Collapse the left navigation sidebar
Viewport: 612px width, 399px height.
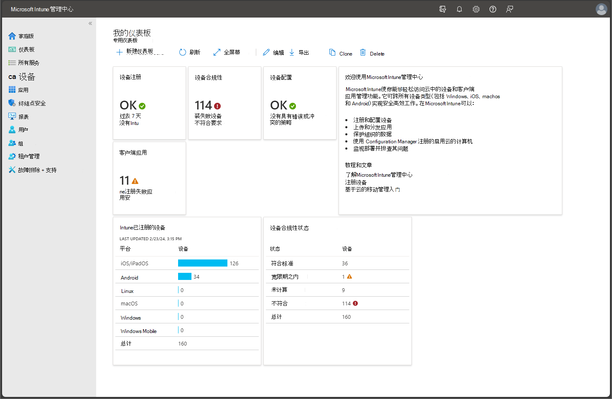pyautogui.click(x=90, y=23)
